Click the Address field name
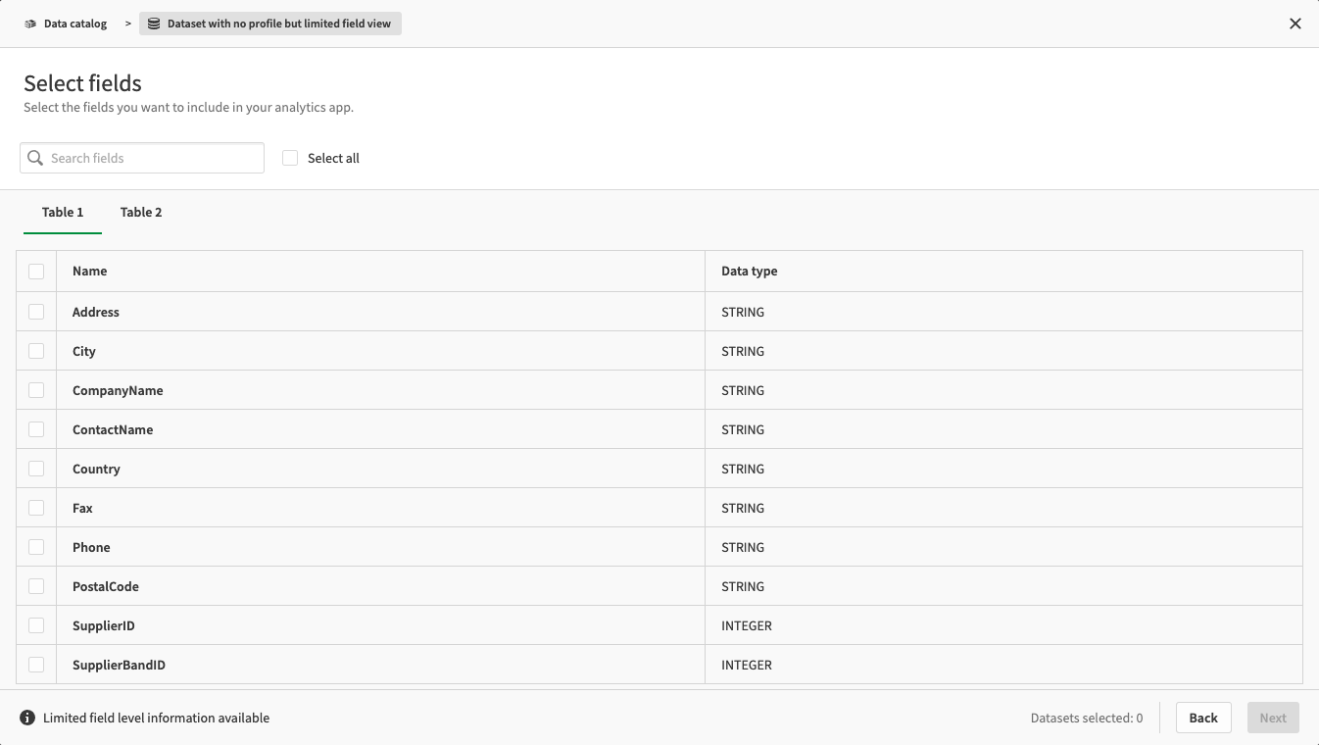This screenshot has height=745, width=1319. coord(96,312)
